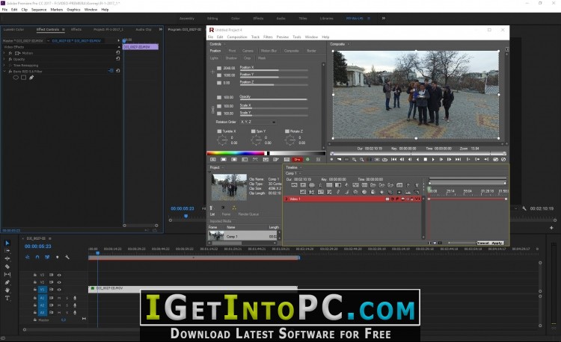This screenshot has width=561, height=342.
Task: Pick a color from the rainbow gradient bar
Action: 236,154
